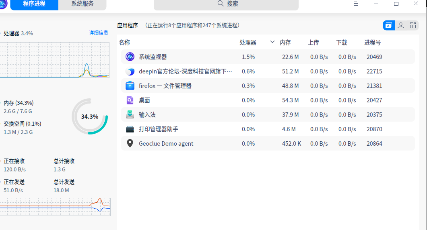The image size is (427, 230).
Task: Click the 搜索 search field
Action: [226, 4]
